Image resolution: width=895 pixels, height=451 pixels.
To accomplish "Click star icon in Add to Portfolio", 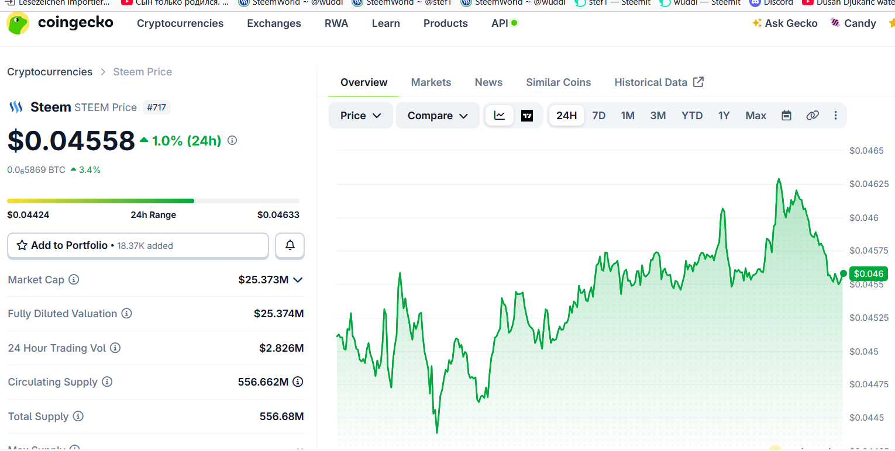I will point(22,245).
